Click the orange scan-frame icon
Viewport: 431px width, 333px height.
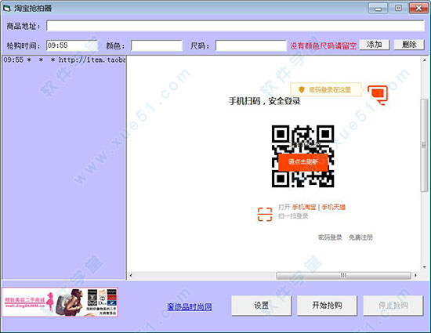click(x=265, y=215)
